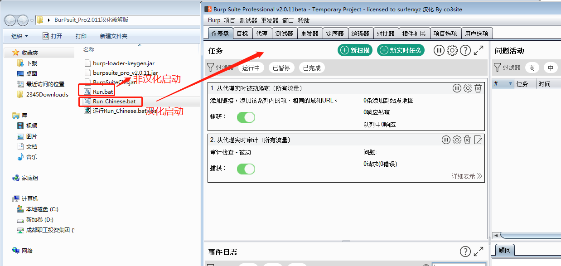Viewport: 561px width, 266px height.
Task: Expand the 事件日志 panel
Action: tap(479, 251)
